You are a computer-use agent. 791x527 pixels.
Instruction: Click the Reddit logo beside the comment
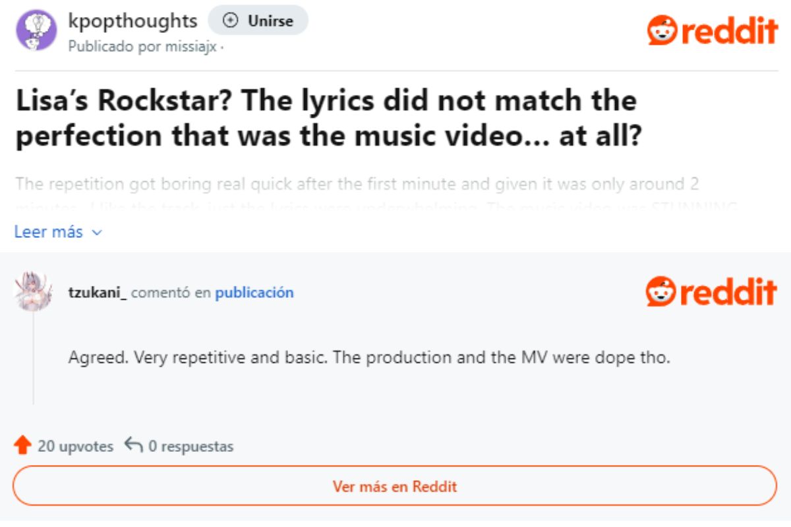point(711,292)
